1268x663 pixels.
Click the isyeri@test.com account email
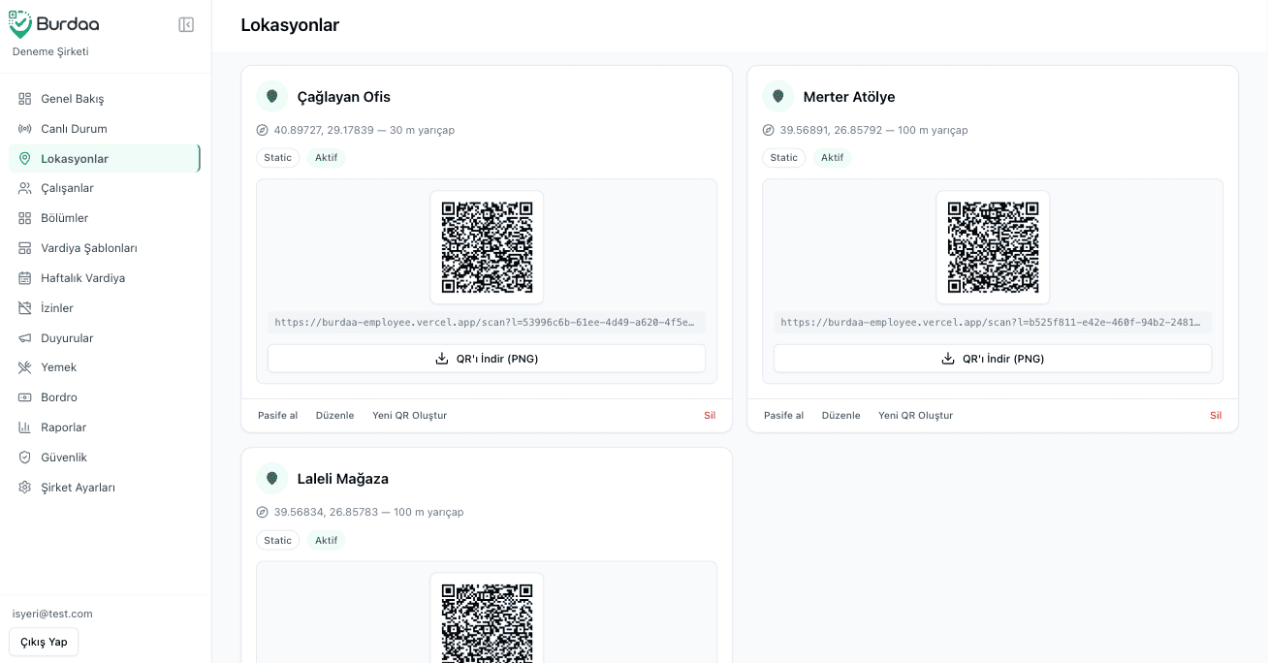tap(52, 614)
